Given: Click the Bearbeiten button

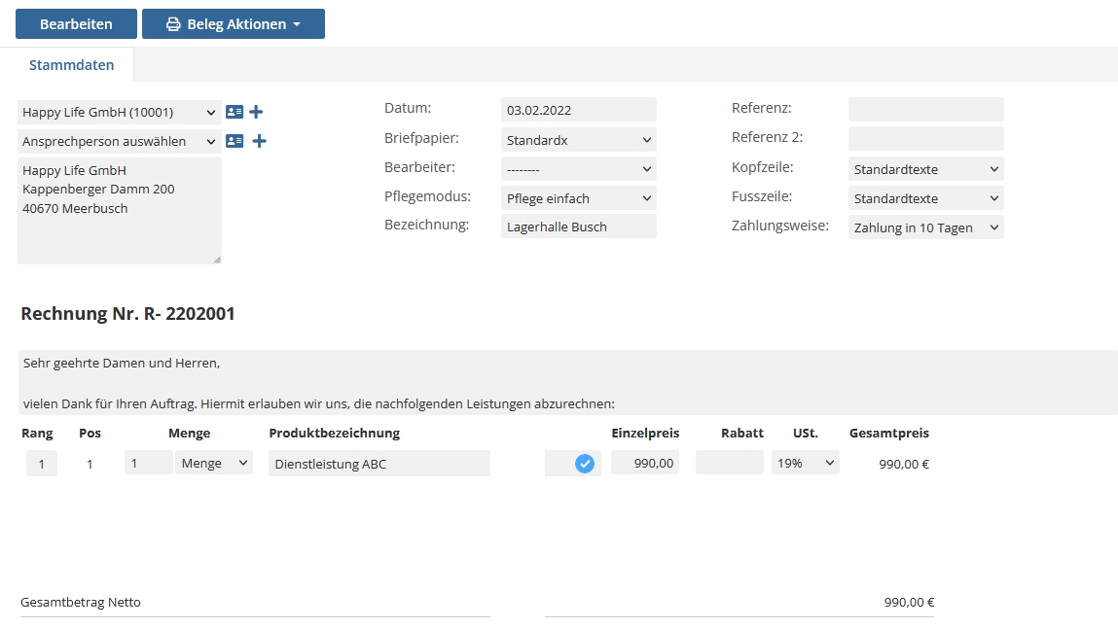Looking at the screenshot, I should [76, 24].
